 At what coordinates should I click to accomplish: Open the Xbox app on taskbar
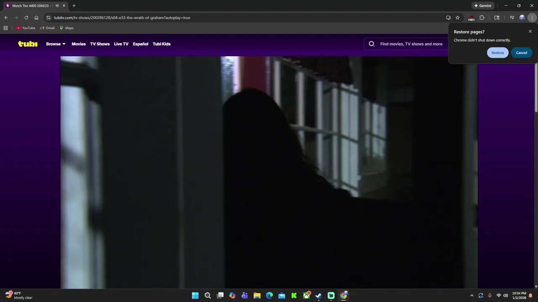[x=306, y=295]
